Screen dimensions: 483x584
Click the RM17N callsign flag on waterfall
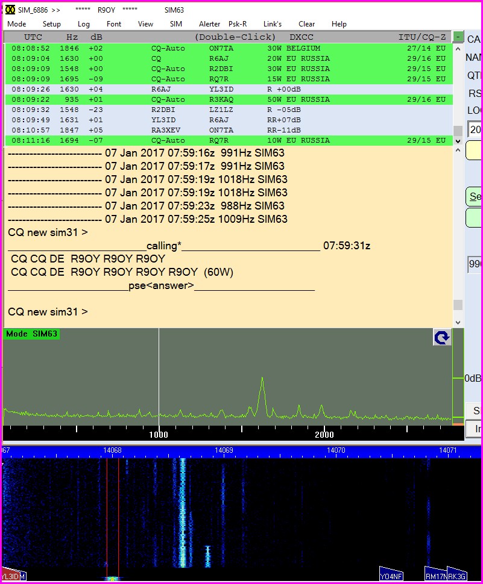tap(435, 576)
